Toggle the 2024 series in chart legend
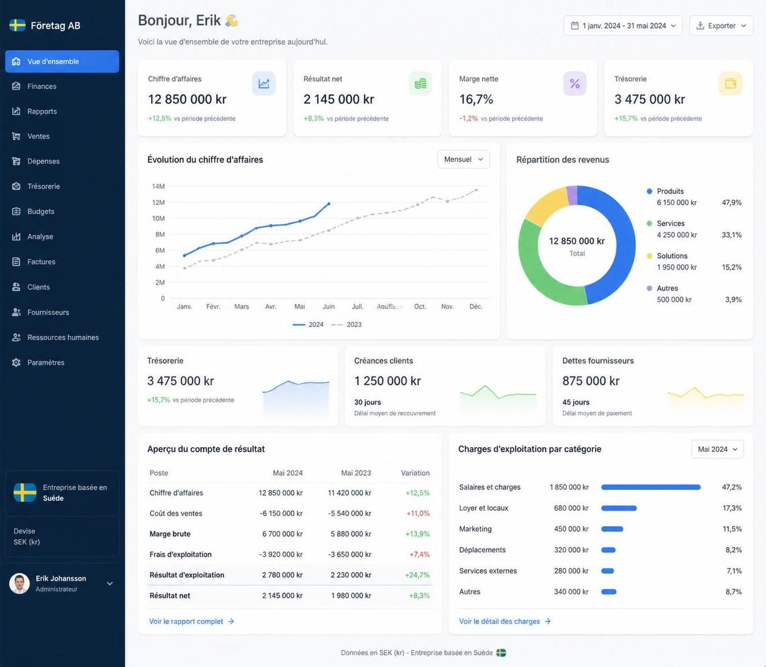Screen dimensions: 766x667 click(x=308, y=325)
